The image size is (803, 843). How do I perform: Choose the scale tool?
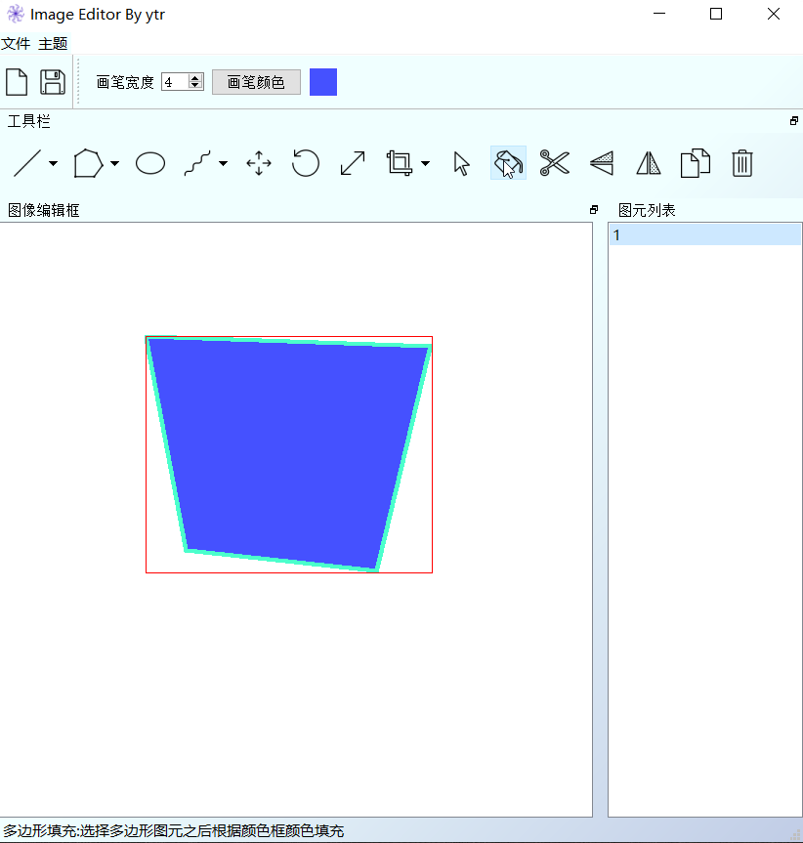tap(353, 163)
